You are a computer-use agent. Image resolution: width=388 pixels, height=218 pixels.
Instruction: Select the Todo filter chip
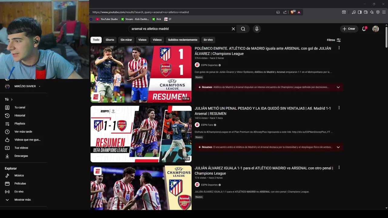96,40
